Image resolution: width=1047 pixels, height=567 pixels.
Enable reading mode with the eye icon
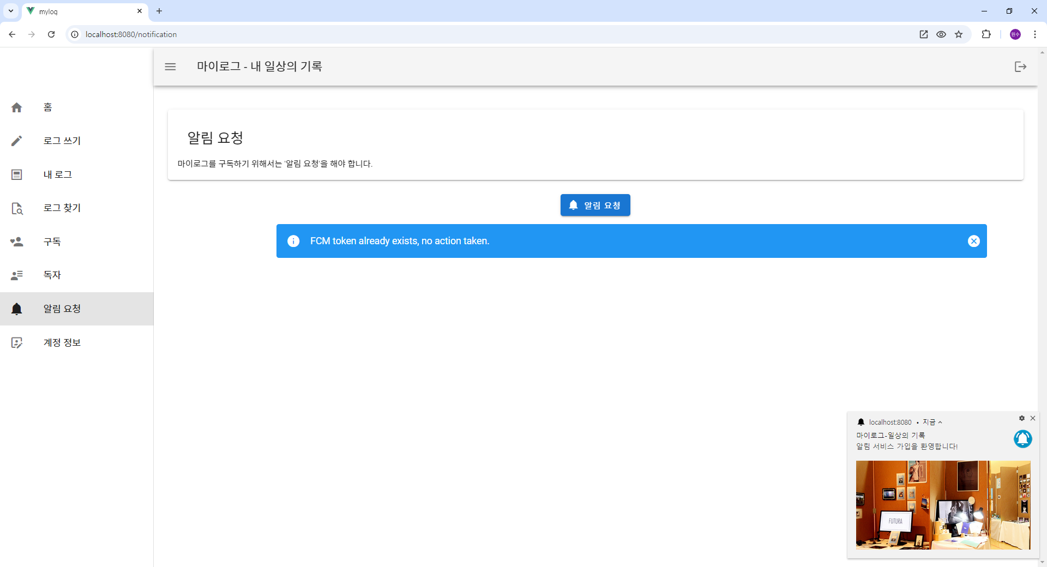[941, 34]
